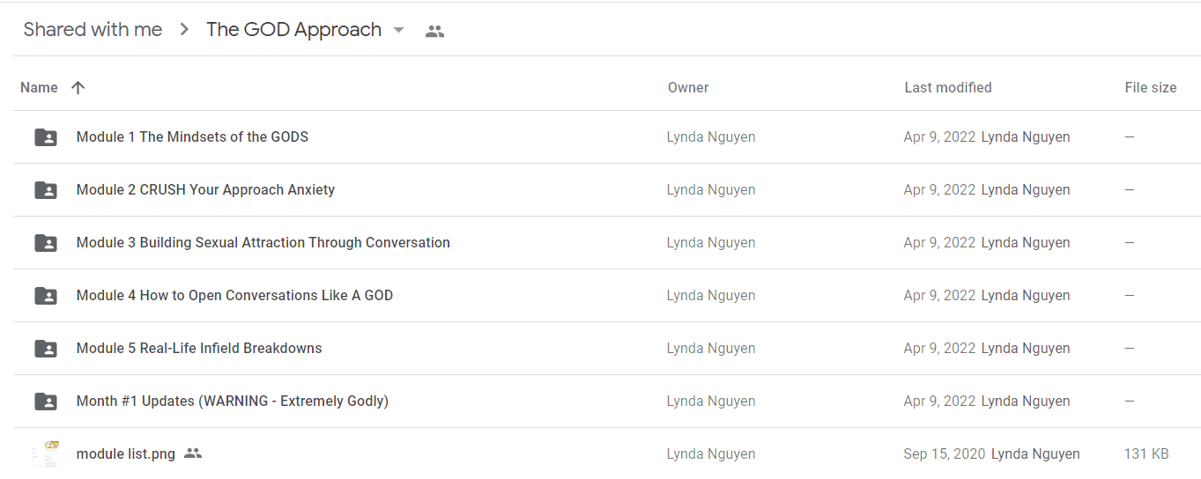The image size is (1201, 479).
Task: Click shared icon next to module list.png
Action: pos(193,453)
